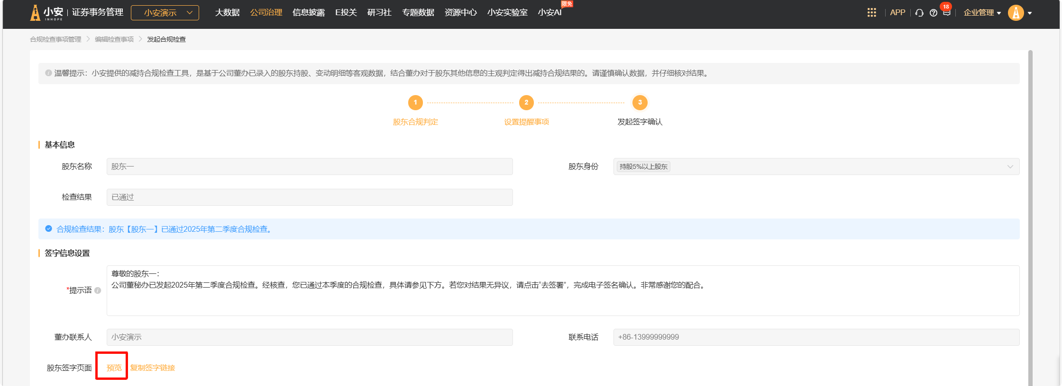
Task: Click step 2 circle 设置提醒事项
Action: 526,103
